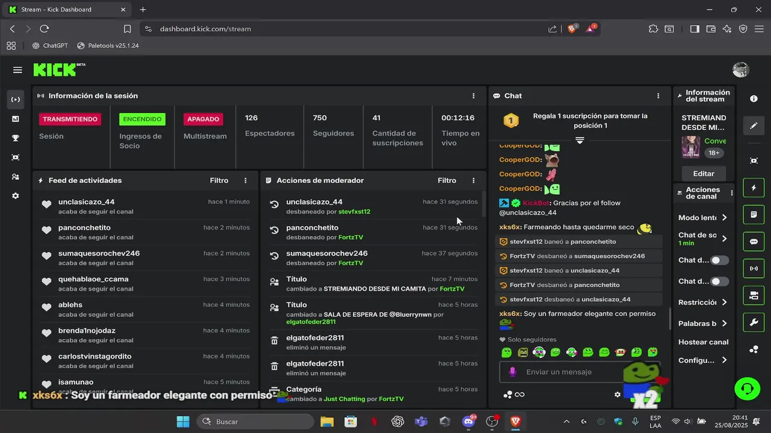
Task: Open the ChatGPT bookmark
Action: (x=50, y=46)
